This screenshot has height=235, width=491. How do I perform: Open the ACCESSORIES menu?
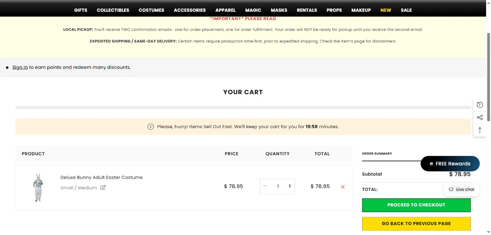190,10
